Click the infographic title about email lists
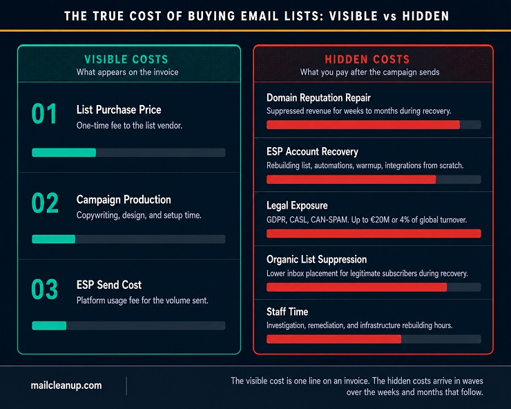Screen dimensions: 511x409 tap(256, 16)
